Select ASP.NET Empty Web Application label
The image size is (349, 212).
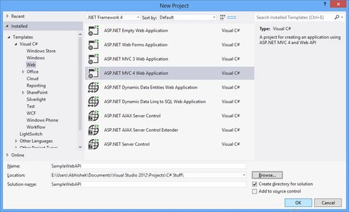tap(136, 31)
